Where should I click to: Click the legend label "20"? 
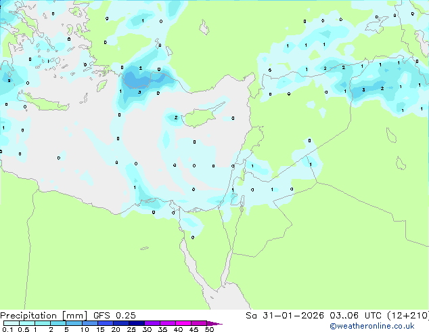click(116, 329)
